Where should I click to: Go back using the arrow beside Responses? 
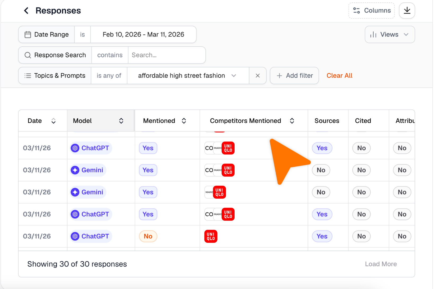(x=26, y=11)
